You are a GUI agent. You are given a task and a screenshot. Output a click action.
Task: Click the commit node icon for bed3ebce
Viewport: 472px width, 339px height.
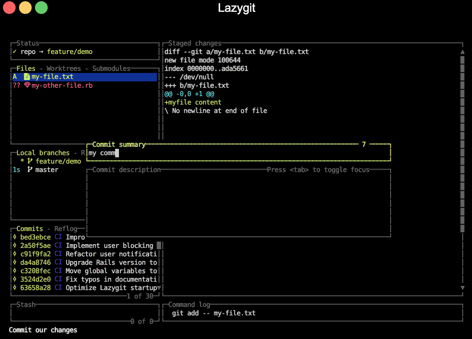click(15, 237)
